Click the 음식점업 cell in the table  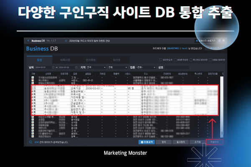75,119
